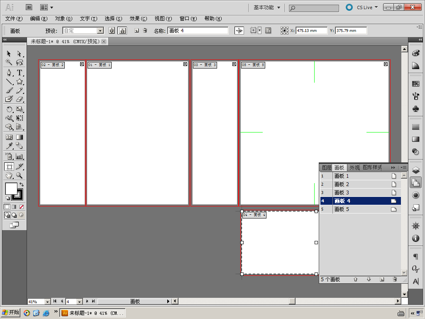Screen dimensions: 425x319
Task: Click the X coordinate field
Action: [x=311, y=31]
